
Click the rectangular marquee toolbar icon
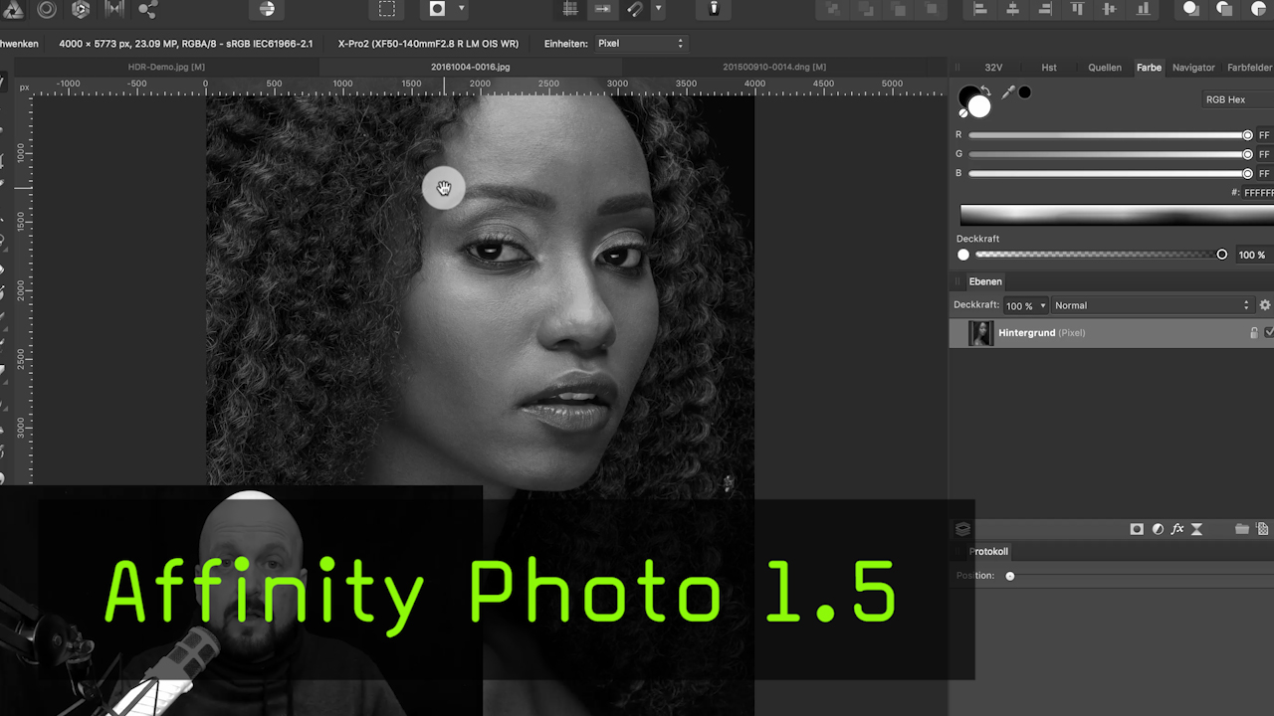point(386,9)
